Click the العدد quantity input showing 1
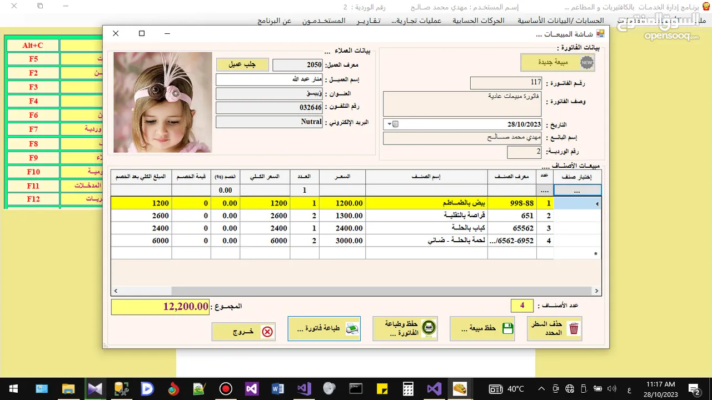The width and height of the screenshot is (712, 400). coord(305,191)
